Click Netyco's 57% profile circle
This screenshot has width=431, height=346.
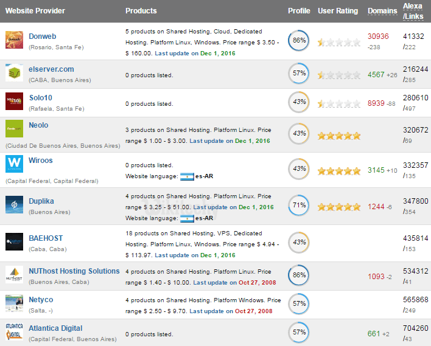(x=299, y=303)
